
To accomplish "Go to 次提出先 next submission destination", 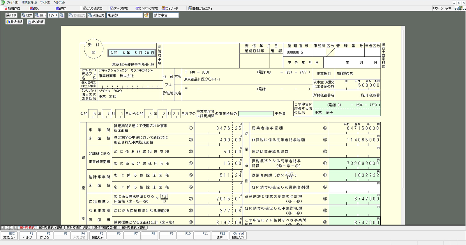I will (96, 15).
